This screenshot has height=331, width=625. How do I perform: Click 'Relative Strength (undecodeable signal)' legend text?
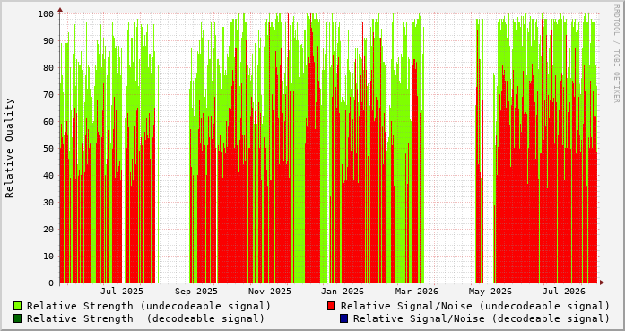pos(149,306)
